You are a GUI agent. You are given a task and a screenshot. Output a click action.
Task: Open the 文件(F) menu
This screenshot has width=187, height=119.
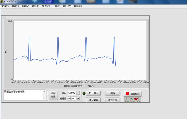point(5,6)
